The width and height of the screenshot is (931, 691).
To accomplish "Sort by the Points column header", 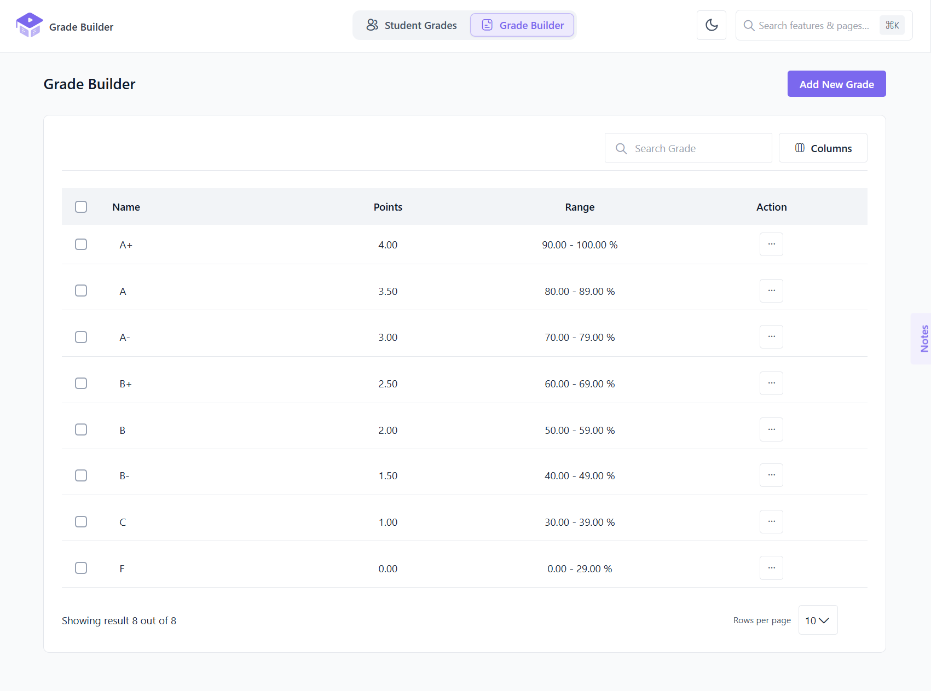I will 388,207.
